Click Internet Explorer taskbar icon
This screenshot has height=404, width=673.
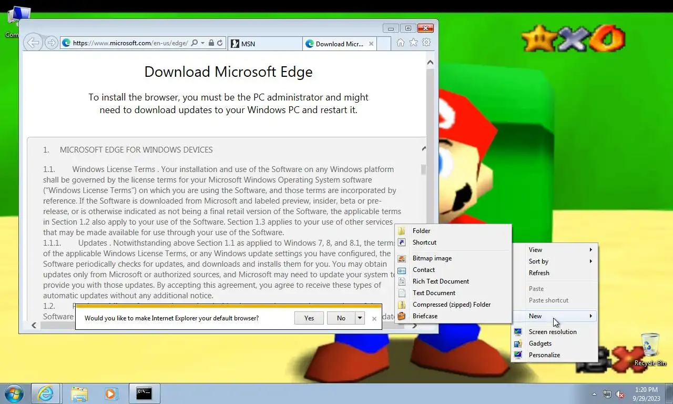click(x=46, y=393)
